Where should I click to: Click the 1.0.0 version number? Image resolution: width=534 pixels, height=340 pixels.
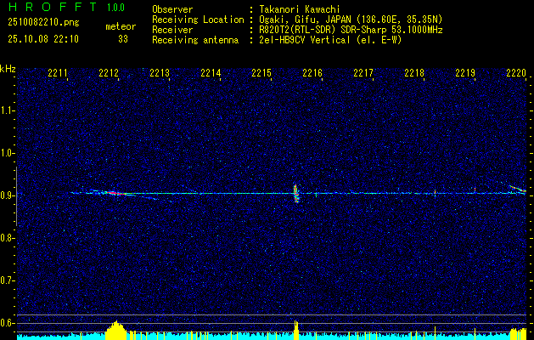(x=115, y=7)
